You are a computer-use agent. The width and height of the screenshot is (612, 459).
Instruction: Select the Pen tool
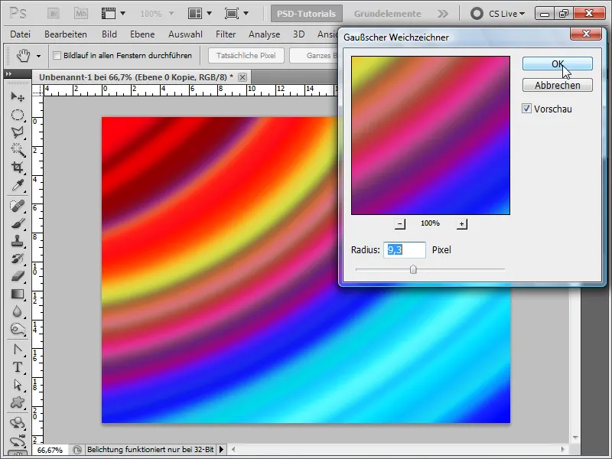[x=18, y=350]
